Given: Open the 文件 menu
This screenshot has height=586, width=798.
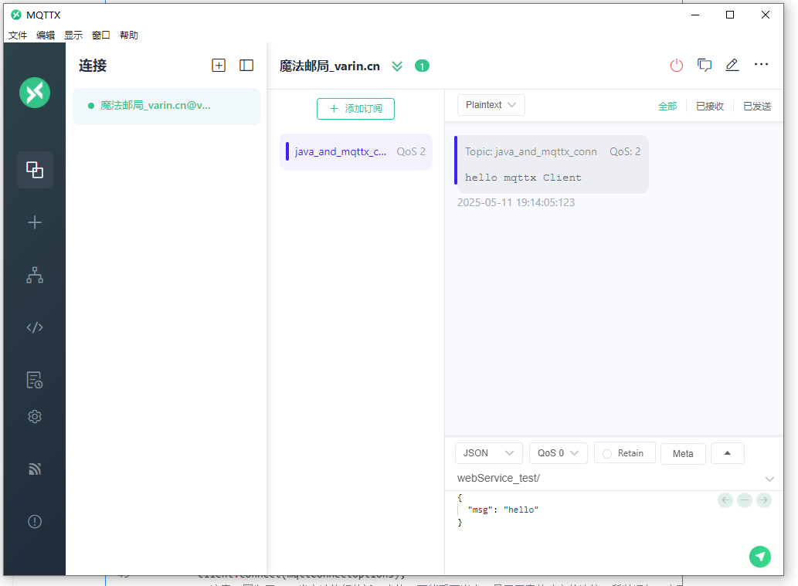Looking at the screenshot, I should [x=18, y=35].
